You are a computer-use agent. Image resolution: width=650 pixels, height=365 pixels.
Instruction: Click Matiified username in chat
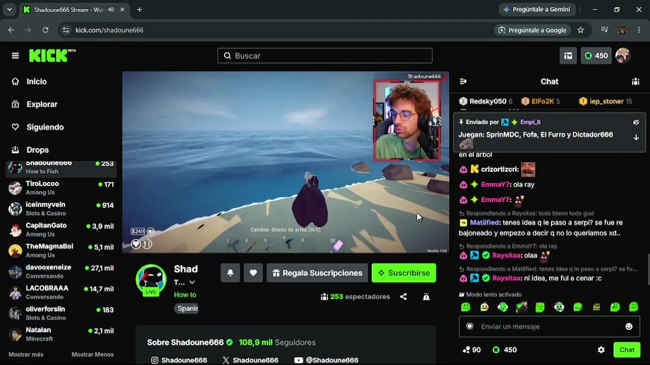485,223
